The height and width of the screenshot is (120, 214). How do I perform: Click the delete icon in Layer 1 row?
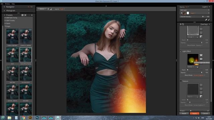pos(209,13)
